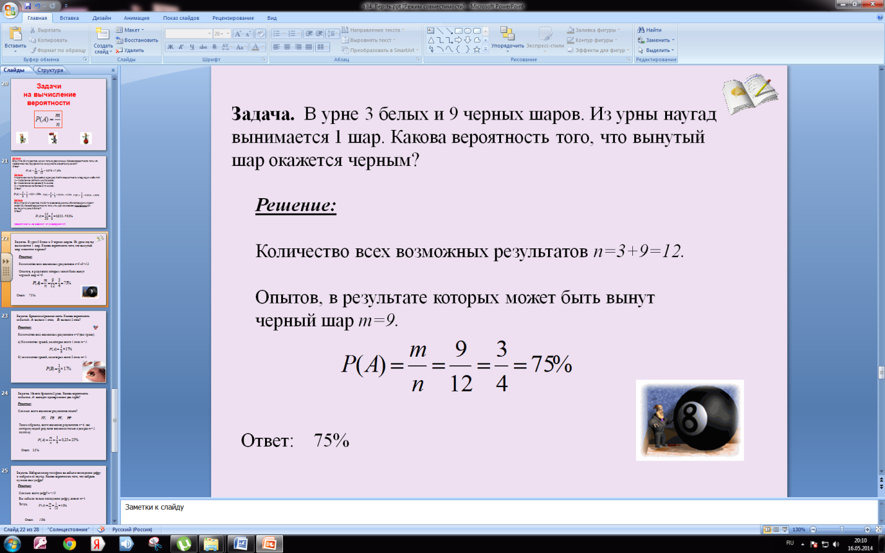The width and height of the screenshot is (885, 553).
Task: Toggle underline Ч formatting
Action: coord(191,47)
